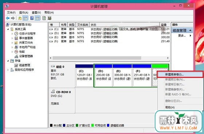Click the 本地用户和组 icon
This screenshot has height=134, width=204.
point(16,47)
